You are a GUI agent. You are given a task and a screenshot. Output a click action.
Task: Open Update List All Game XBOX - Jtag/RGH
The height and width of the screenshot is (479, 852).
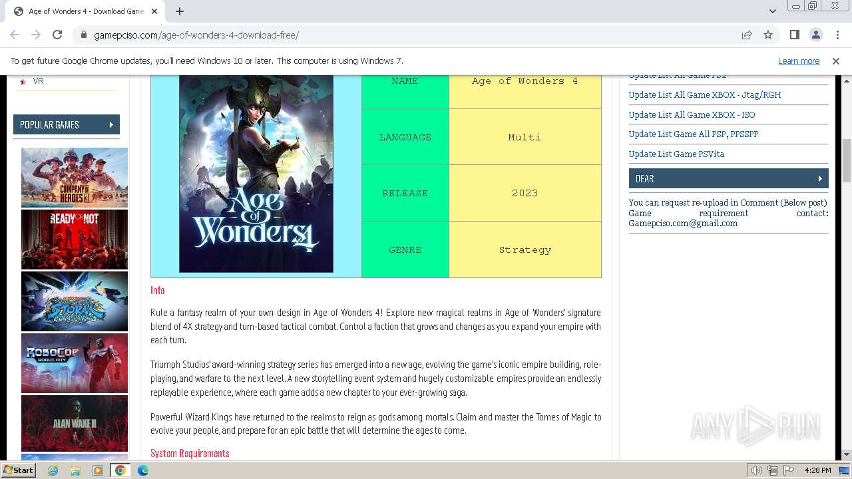click(705, 95)
